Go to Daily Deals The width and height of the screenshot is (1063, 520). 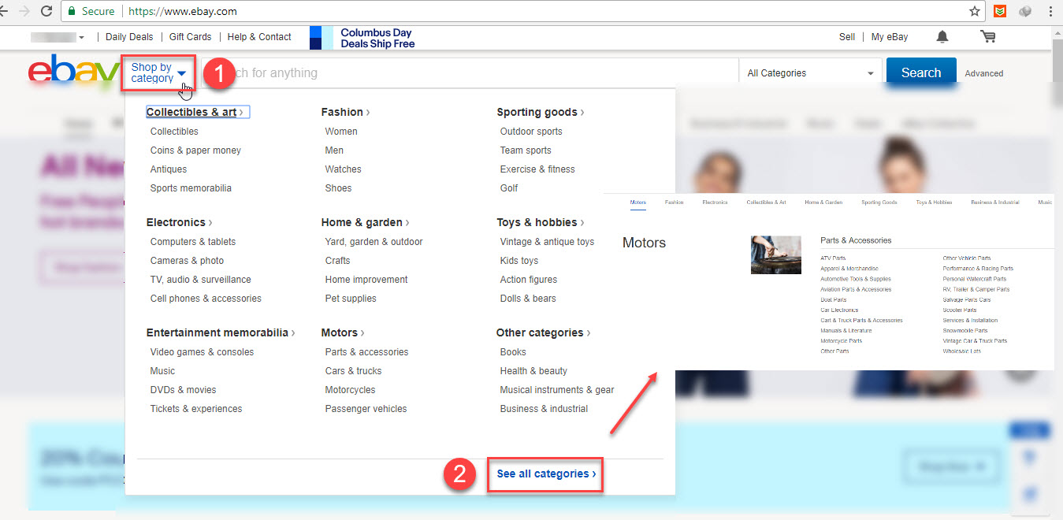[129, 37]
